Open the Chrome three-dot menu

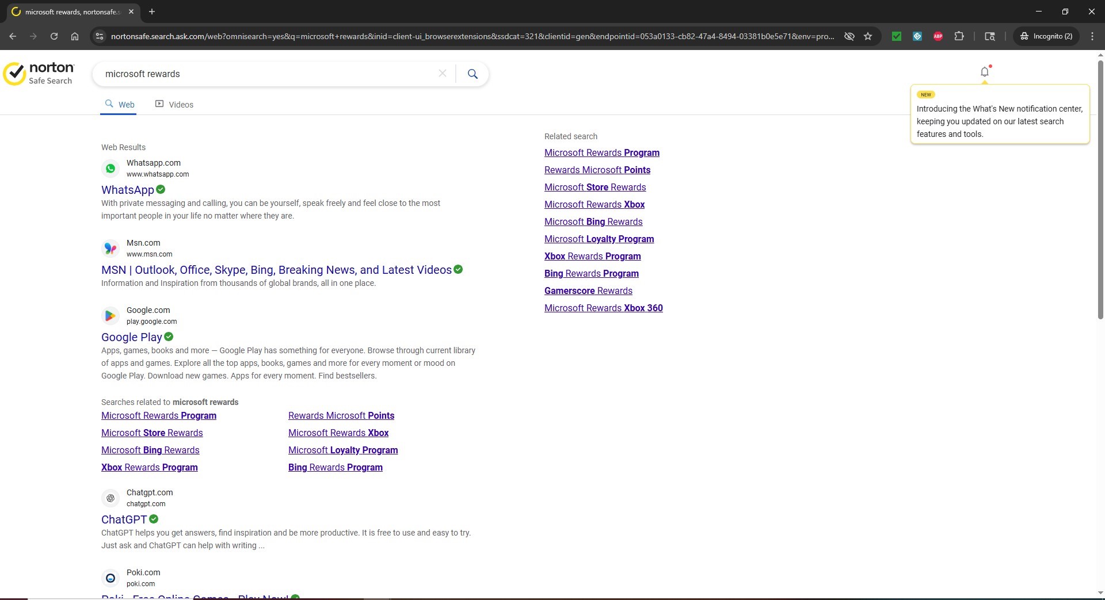(x=1092, y=36)
